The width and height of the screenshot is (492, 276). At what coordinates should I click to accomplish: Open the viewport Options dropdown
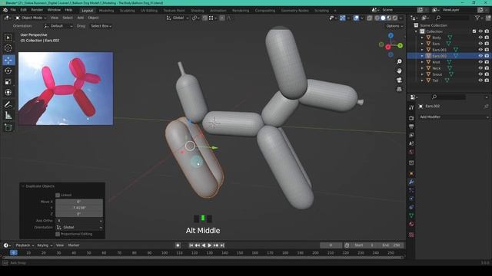(x=394, y=26)
